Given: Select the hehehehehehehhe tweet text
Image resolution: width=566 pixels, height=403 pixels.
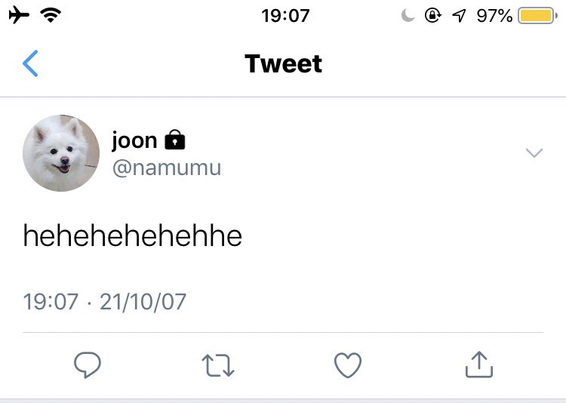Looking at the screenshot, I should click(133, 235).
